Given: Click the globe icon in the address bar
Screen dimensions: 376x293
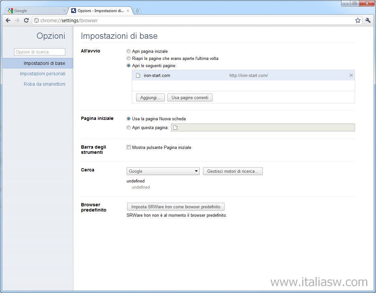Looking at the screenshot, I should [37, 20].
